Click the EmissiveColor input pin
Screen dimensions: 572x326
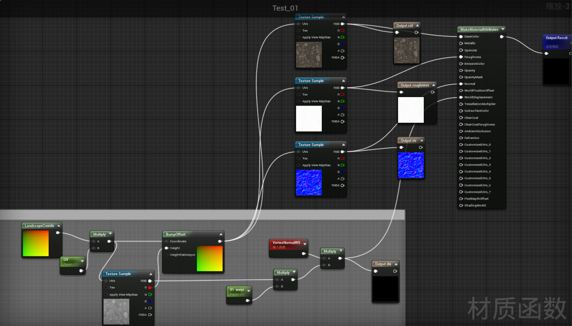tap(461, 64)
